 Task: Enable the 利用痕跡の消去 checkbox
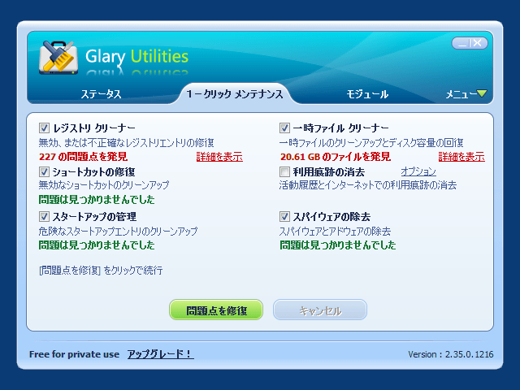pos(284,171)
